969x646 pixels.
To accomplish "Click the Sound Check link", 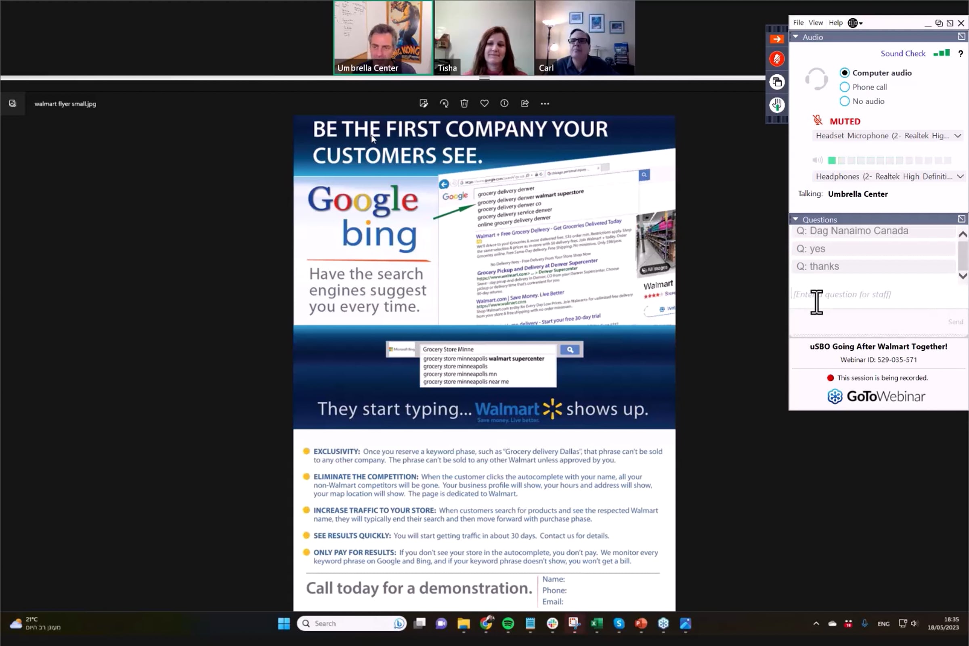I will pyautogui.click(x=903, y=54).
